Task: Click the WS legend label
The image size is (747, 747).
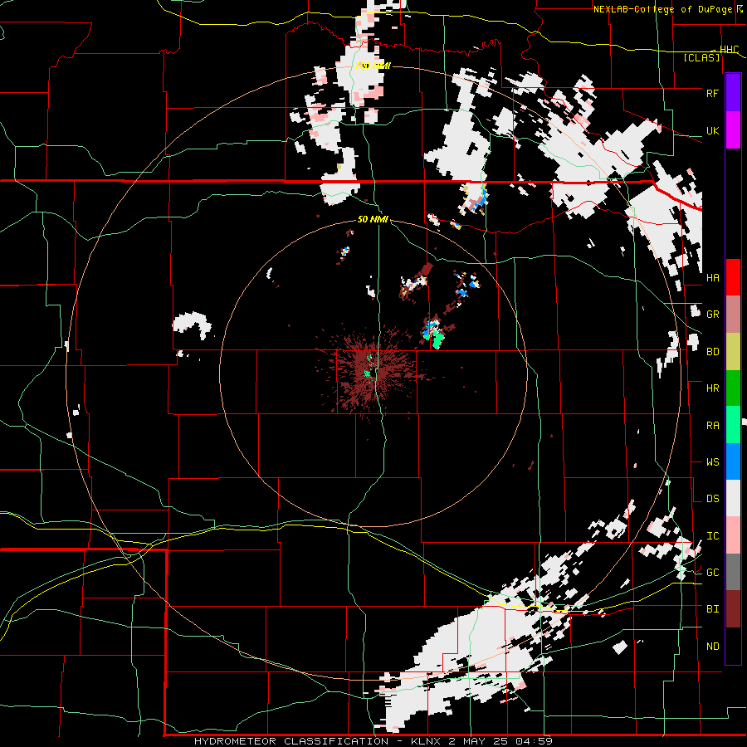Action: tap(712, 461)
